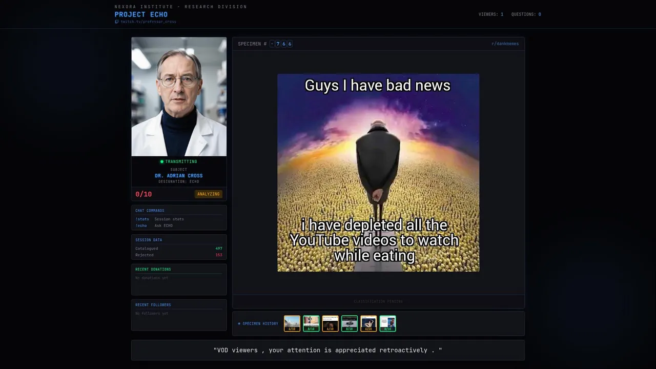Open the first specimen history thumbnail
The image size is (656, 369).
click(x=292, y=323)
